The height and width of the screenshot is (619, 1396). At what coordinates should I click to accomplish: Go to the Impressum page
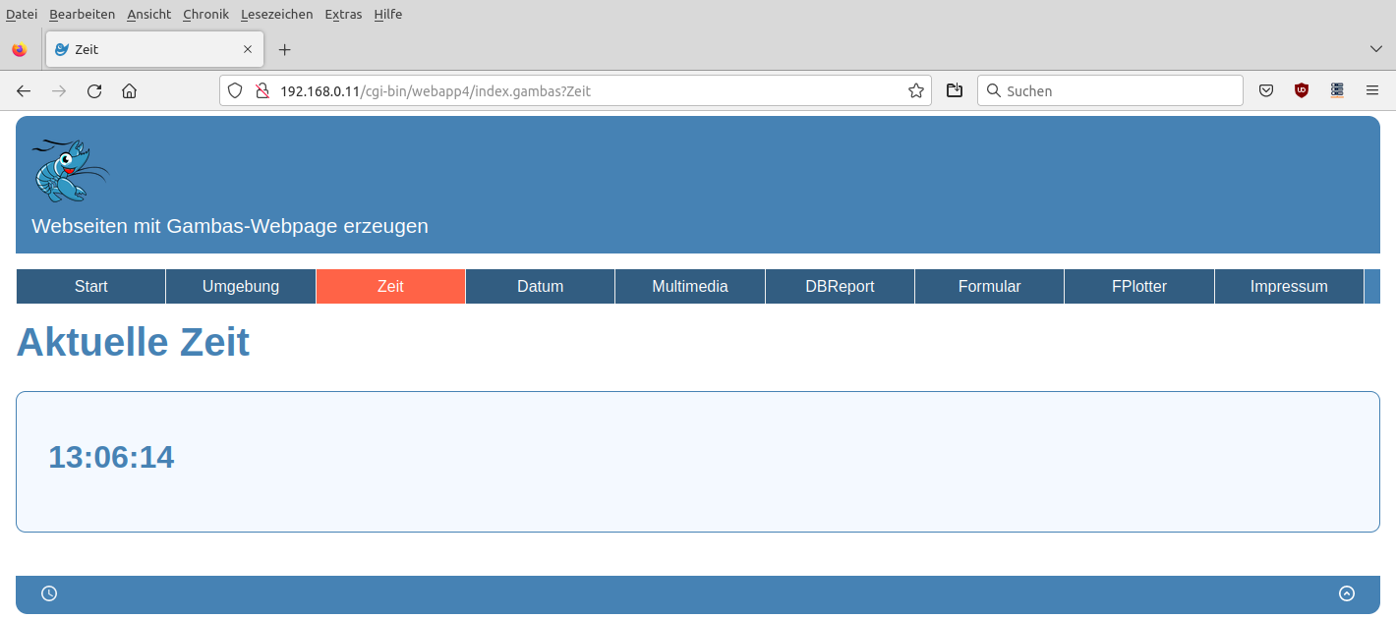pyautogui.click(x=1289, y=287)
